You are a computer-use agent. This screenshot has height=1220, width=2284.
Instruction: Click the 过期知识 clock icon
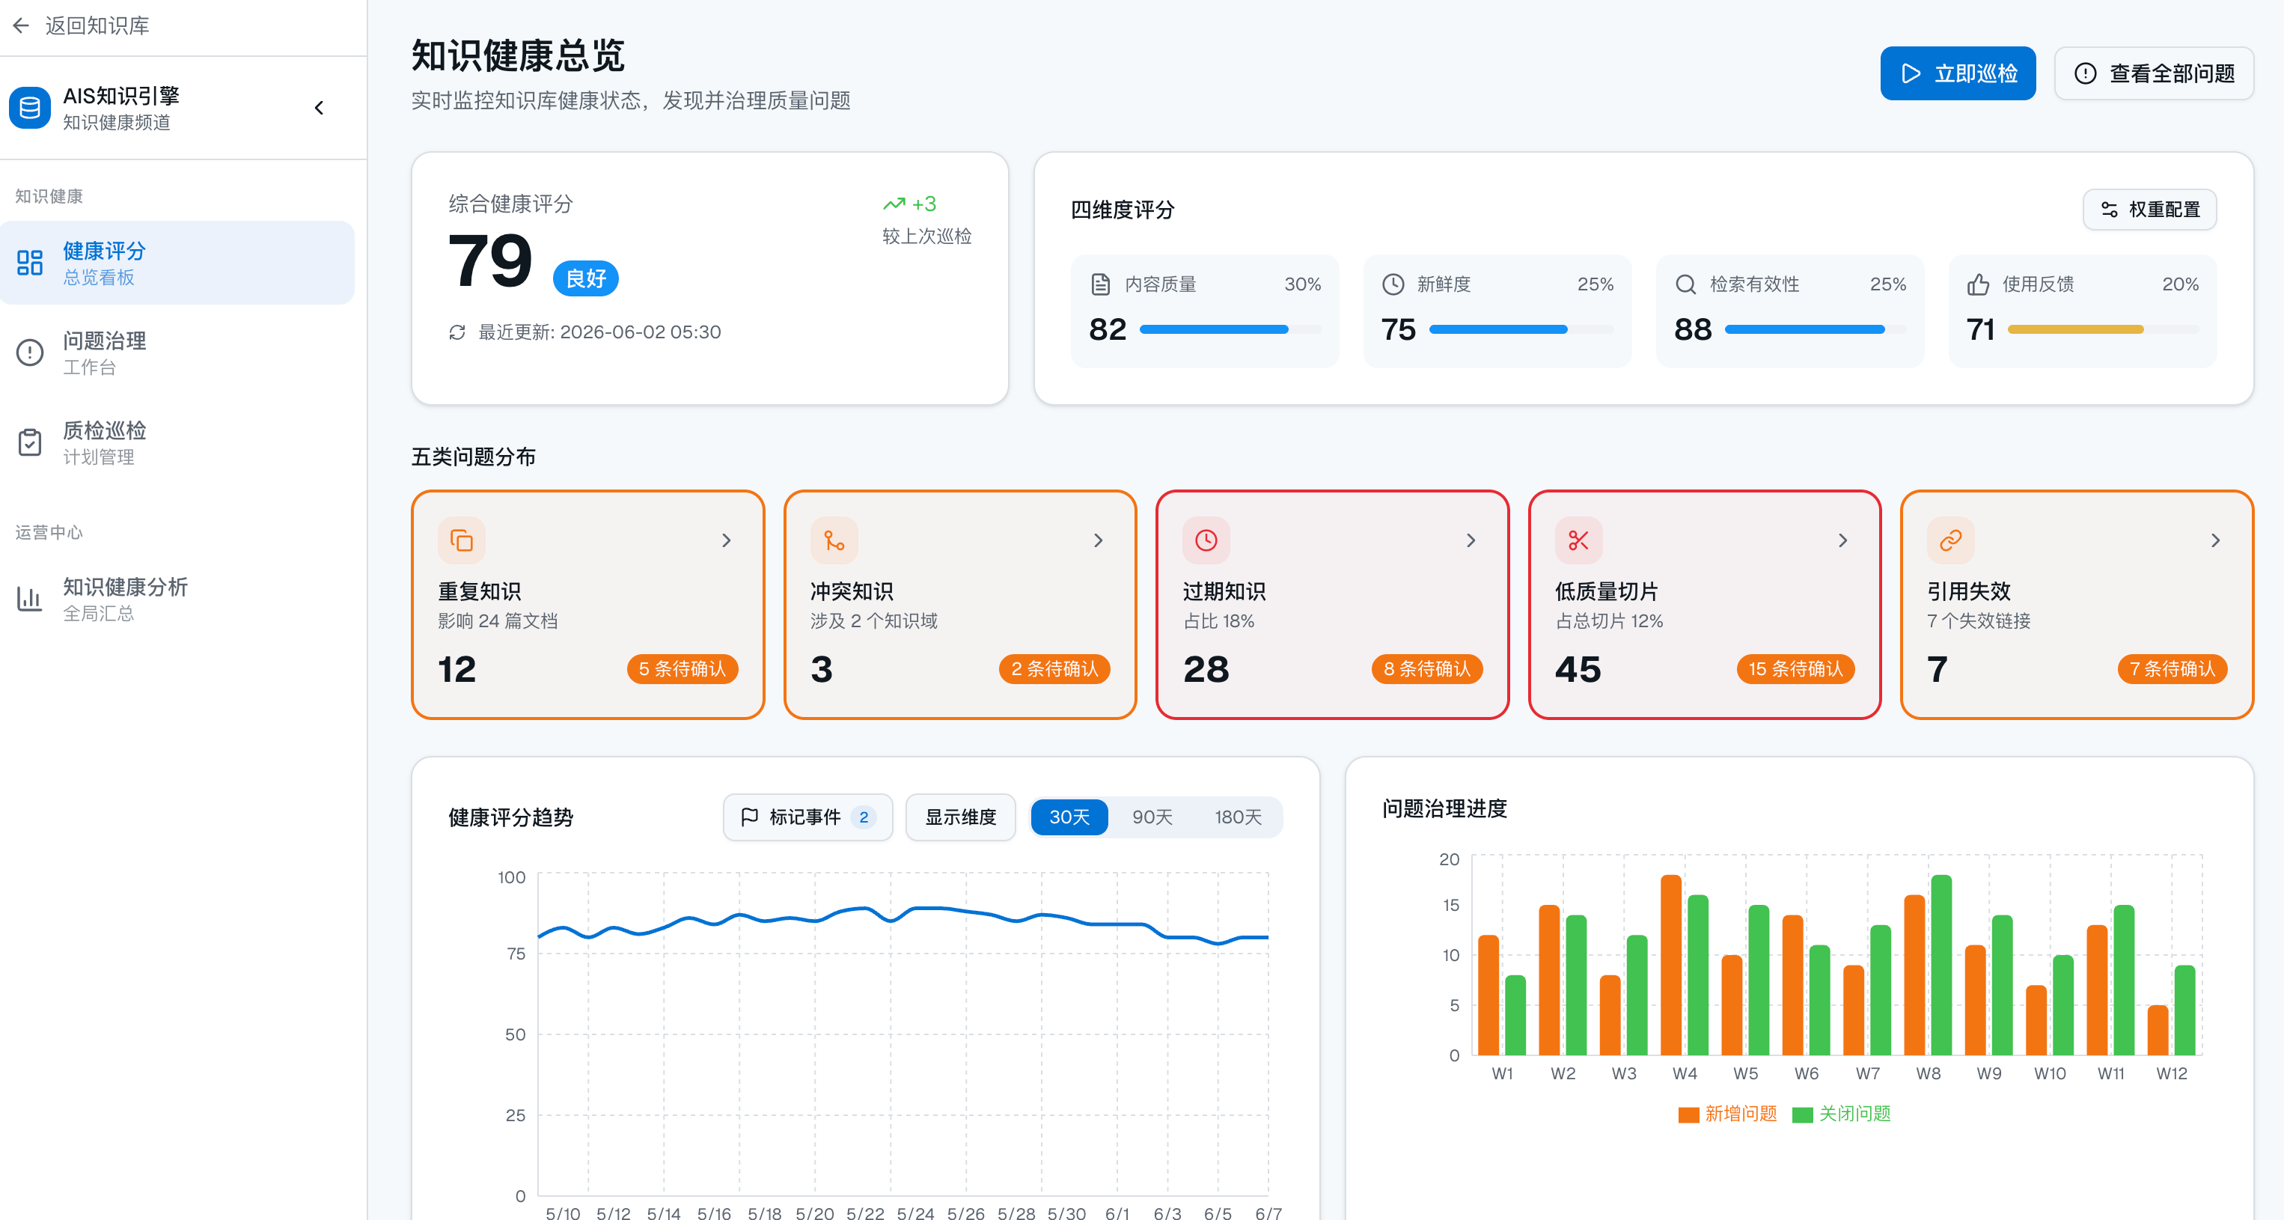click(x=1206, y=541)
